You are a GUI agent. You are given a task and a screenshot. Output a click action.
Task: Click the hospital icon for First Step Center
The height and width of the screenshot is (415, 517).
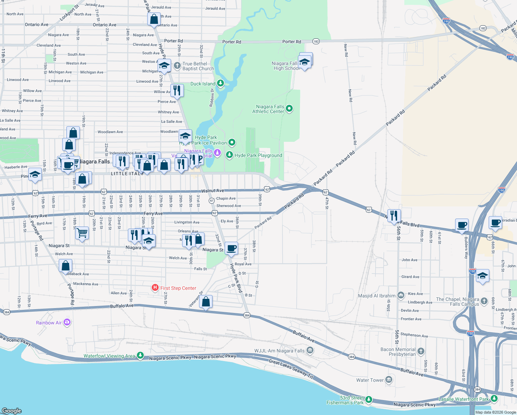tap(155, 287)
